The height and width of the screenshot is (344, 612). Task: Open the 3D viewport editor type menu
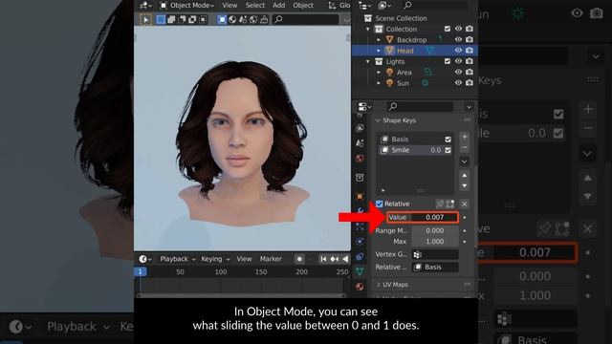pyautogui.click(x=145, y=5)
